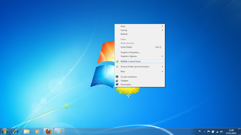Click the Show desktop strip beside the clock

pyautogui.click(x=239, y=132)
